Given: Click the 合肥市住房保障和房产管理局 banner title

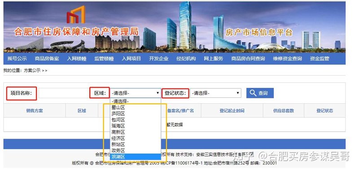Looking at the screenshot, I should [x=77, y=32].
